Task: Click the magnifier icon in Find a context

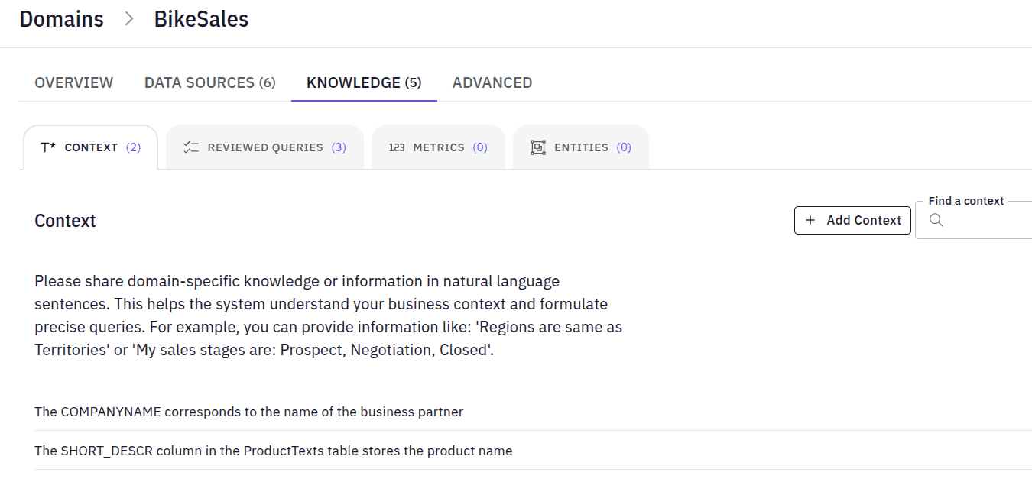Action: [936, 220]
